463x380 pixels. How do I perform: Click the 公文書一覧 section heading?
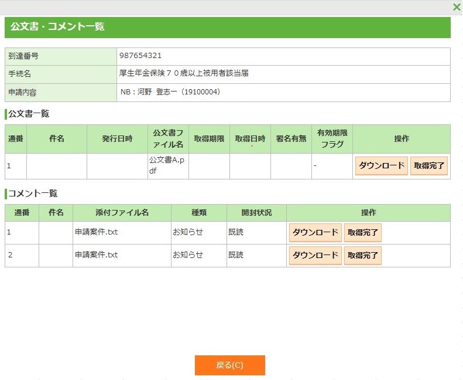tap(29, 114)
